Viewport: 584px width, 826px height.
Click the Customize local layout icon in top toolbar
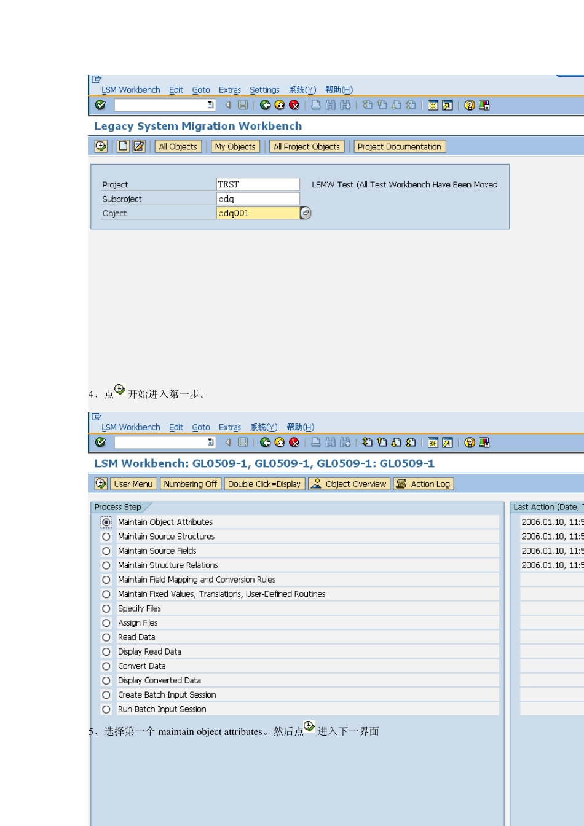coord(484,105)
